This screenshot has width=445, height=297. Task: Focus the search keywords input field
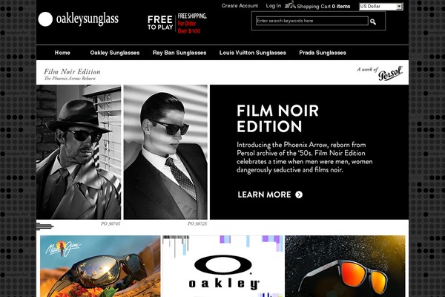click(312, 21)
